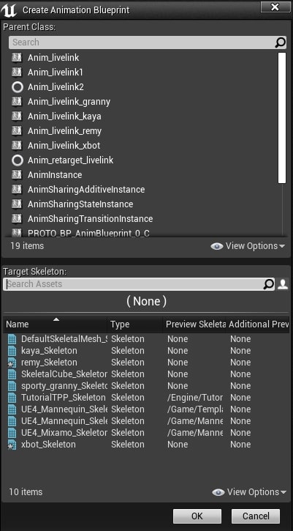Click the Search Assets magnifier icon
The width and height of the screenshot is (293, 531).
269,284
